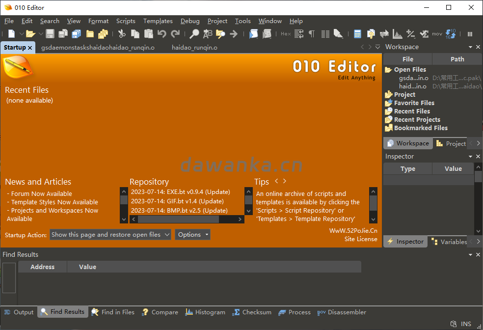Screen dimensions: 483x330
Task: Create a new file with the New icon
Action: (11, 33)
